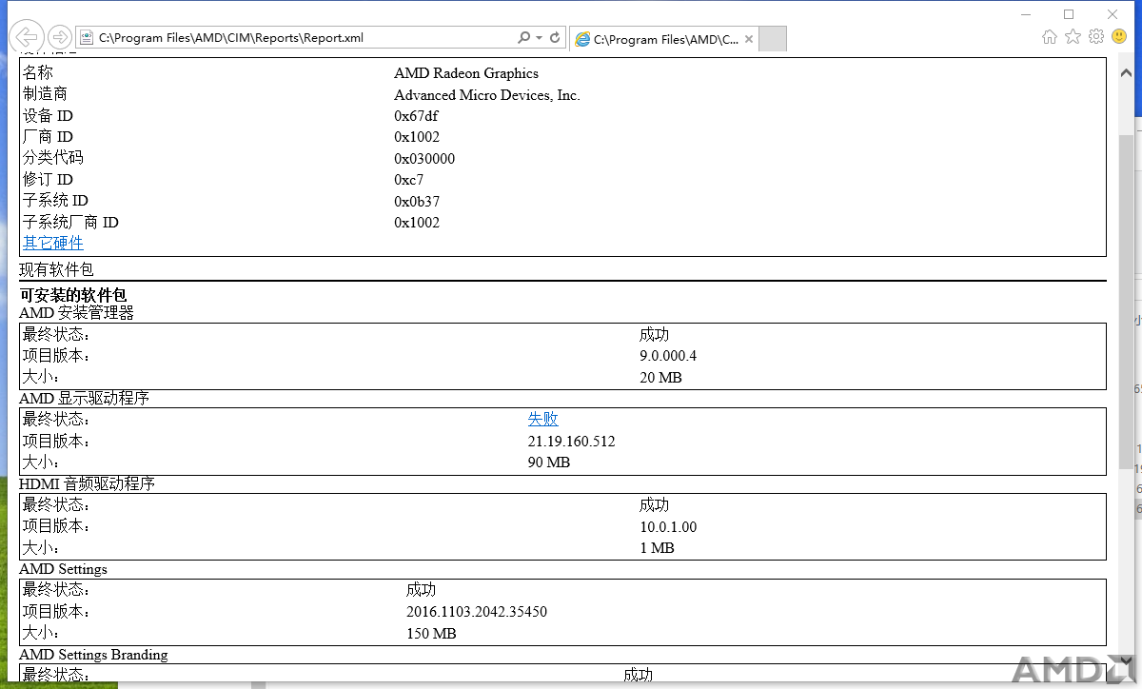This screenshot has width=1142, height=689.
Task: Click the 子系统 ID label
Action: 55,201
